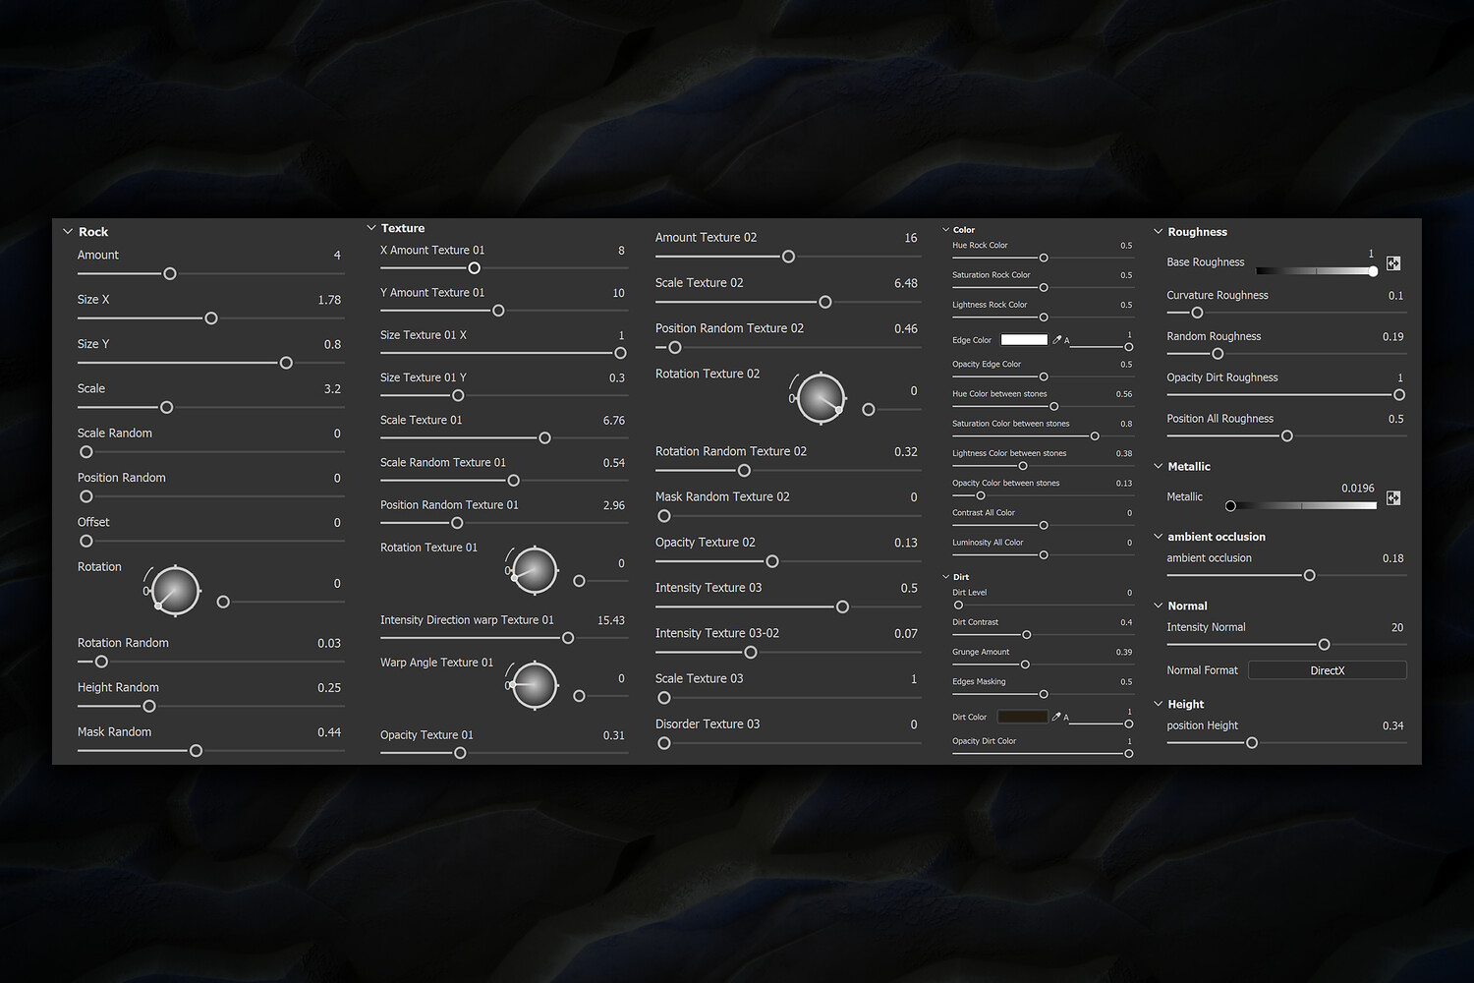Click the Amount Texture 02 slider handle
1474x983 pixels.
click(788, 257)
